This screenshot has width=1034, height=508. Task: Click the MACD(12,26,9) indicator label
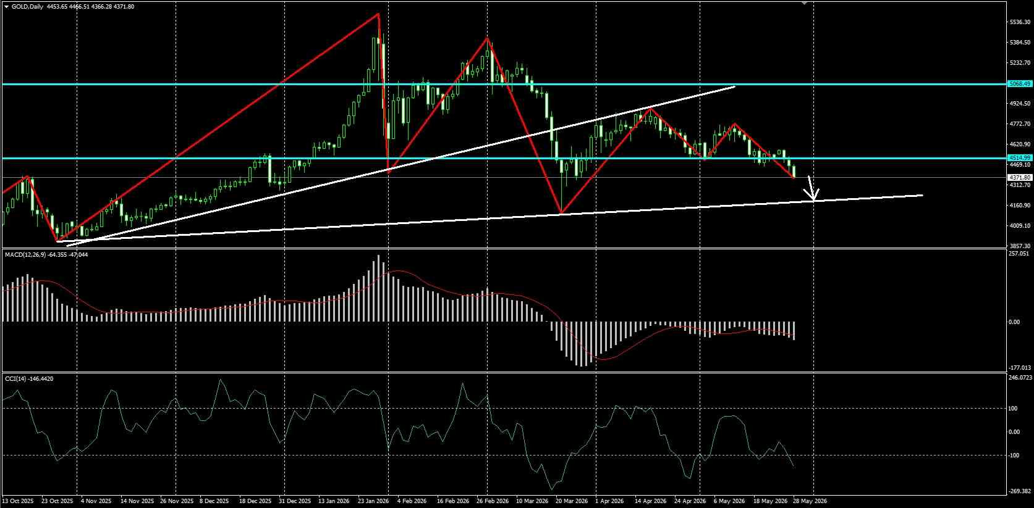tap(24, 254)
